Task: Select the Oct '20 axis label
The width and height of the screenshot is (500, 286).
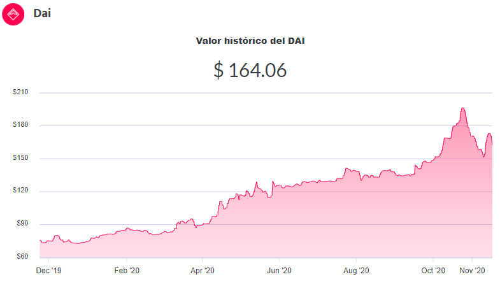Action: click(433, 271)
